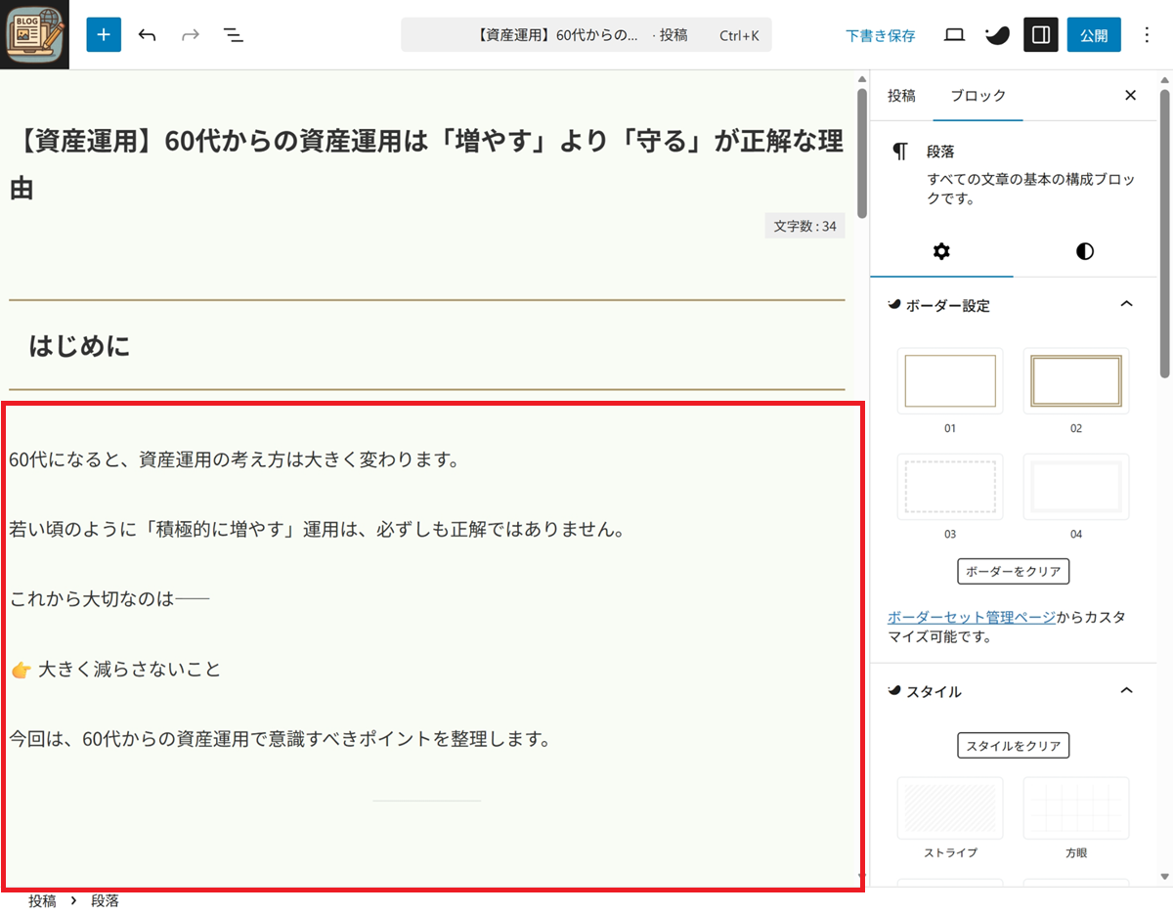Click the blog site logo icon

point(34,35)
